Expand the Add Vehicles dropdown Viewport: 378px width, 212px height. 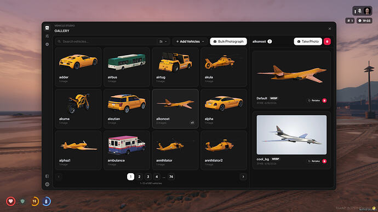tap(190, 42)
